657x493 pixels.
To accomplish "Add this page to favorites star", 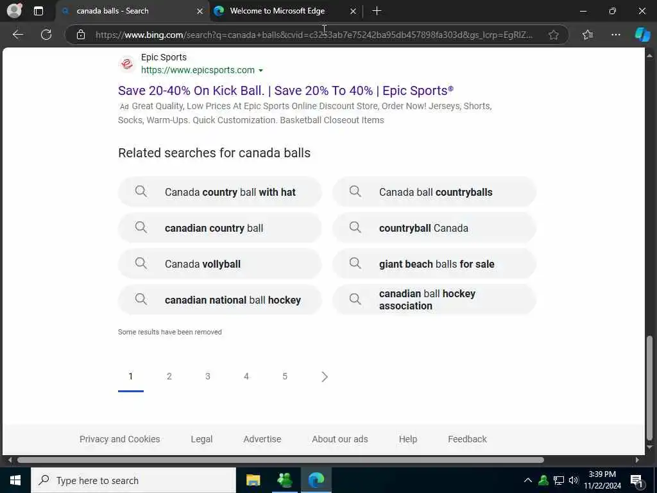I will [x=554, y=35].
